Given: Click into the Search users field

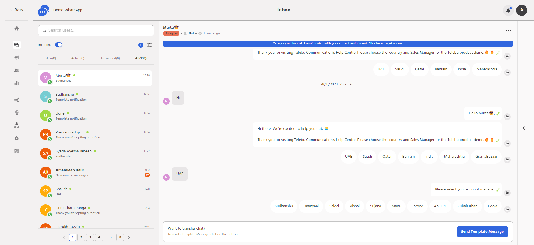Looking at the screenshot, I should [x=96, y=31].
